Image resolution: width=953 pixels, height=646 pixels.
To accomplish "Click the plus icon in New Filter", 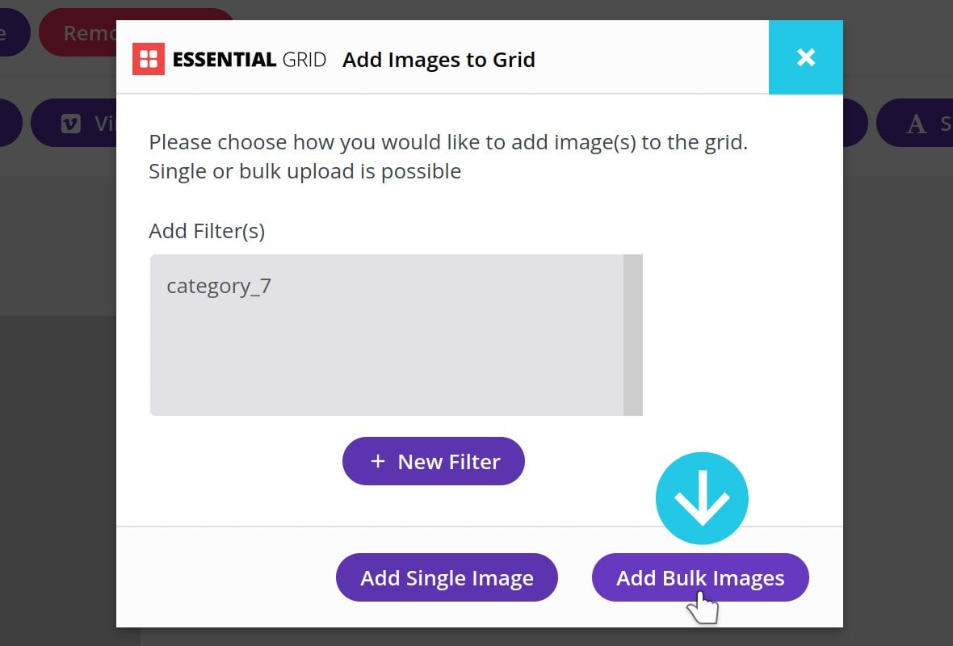I will pos(378,461).
